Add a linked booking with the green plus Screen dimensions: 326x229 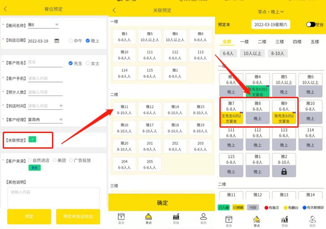(x=32, y=139)
